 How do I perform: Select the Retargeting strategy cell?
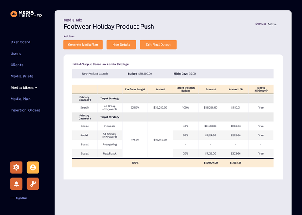coord(110,145)
